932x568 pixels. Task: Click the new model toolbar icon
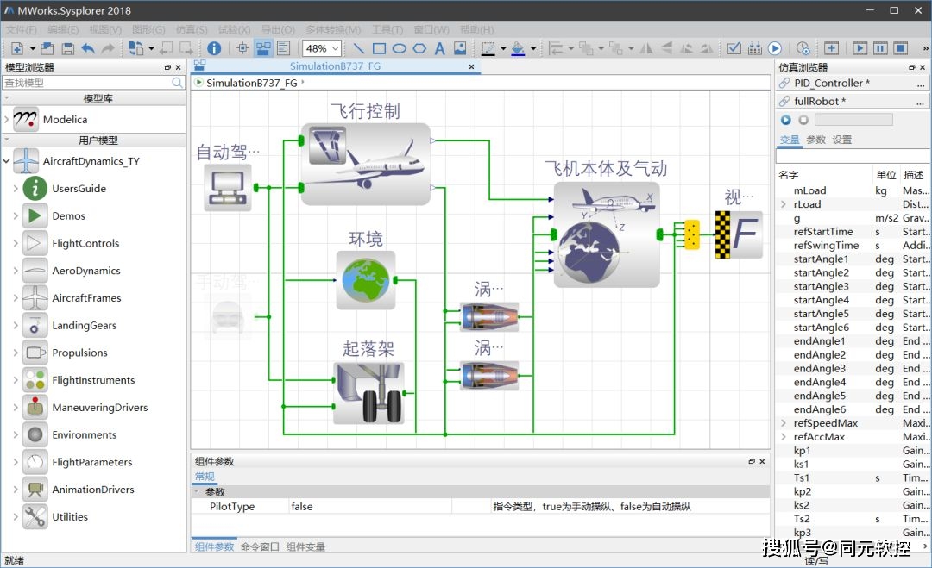[x=17, y=48]
